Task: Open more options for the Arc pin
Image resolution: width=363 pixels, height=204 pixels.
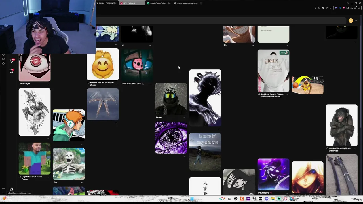Action: click(82, 182)
